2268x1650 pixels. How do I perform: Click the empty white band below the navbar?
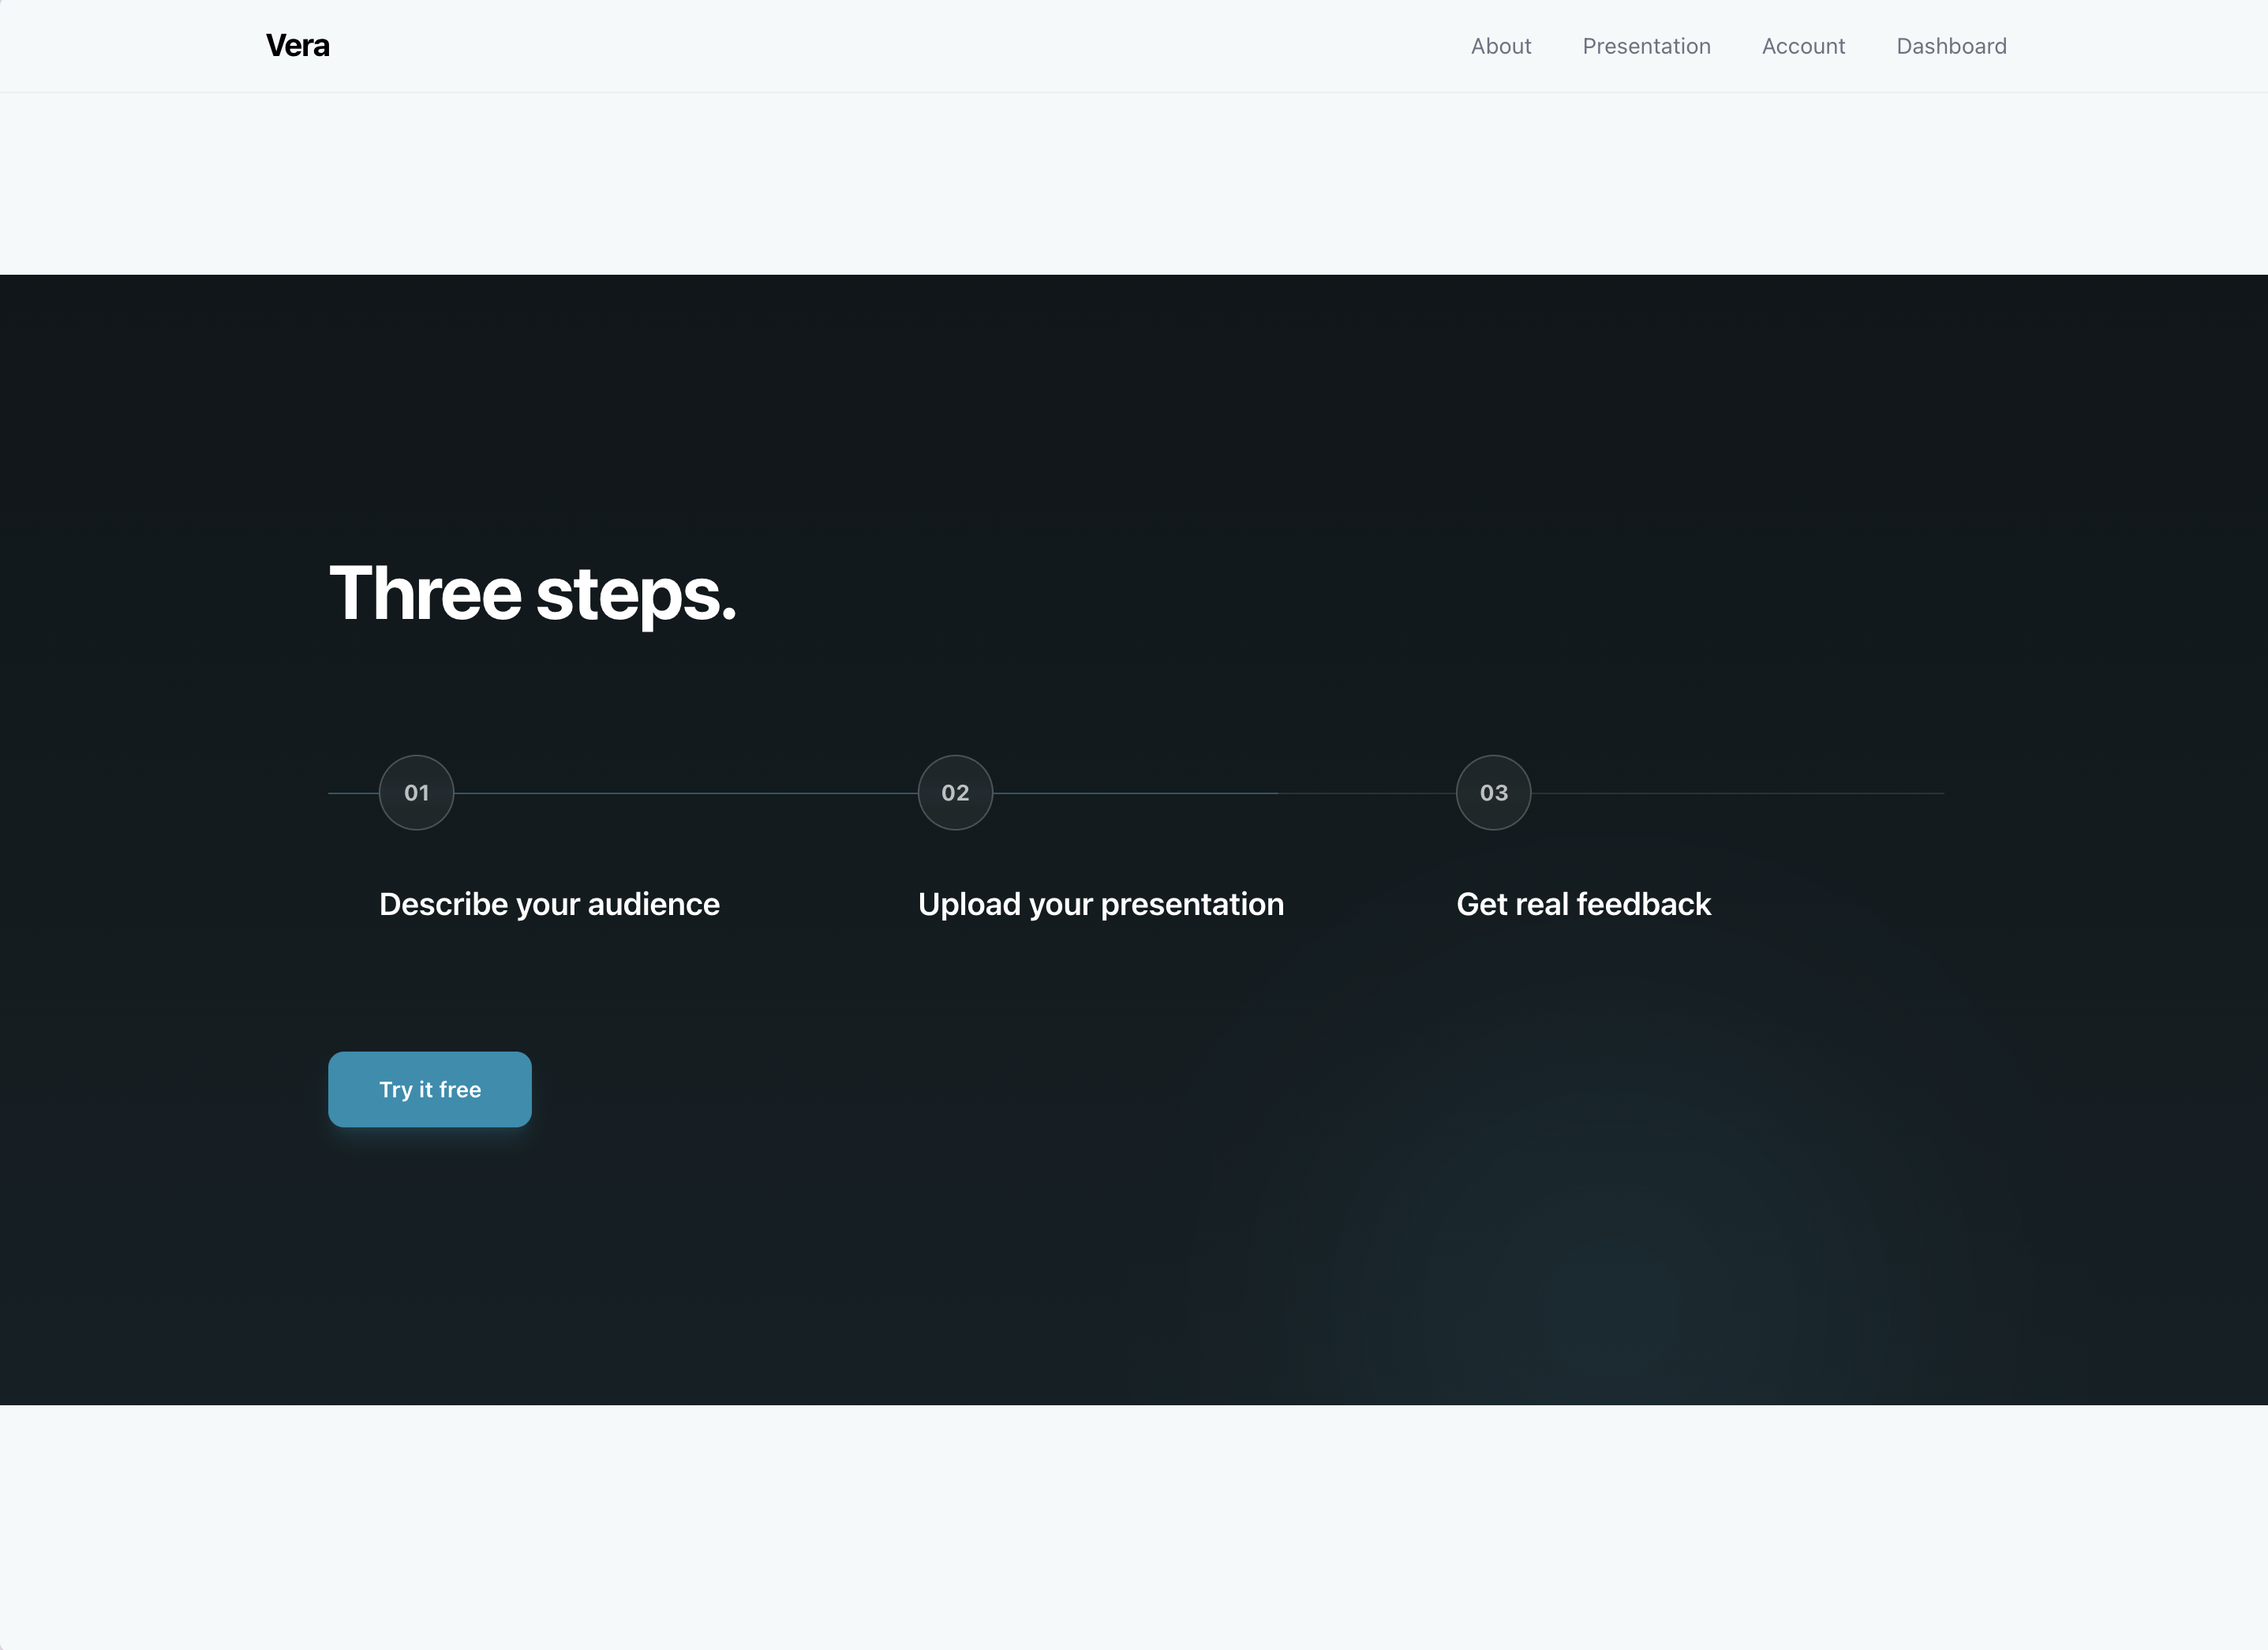coord(1134,184)
